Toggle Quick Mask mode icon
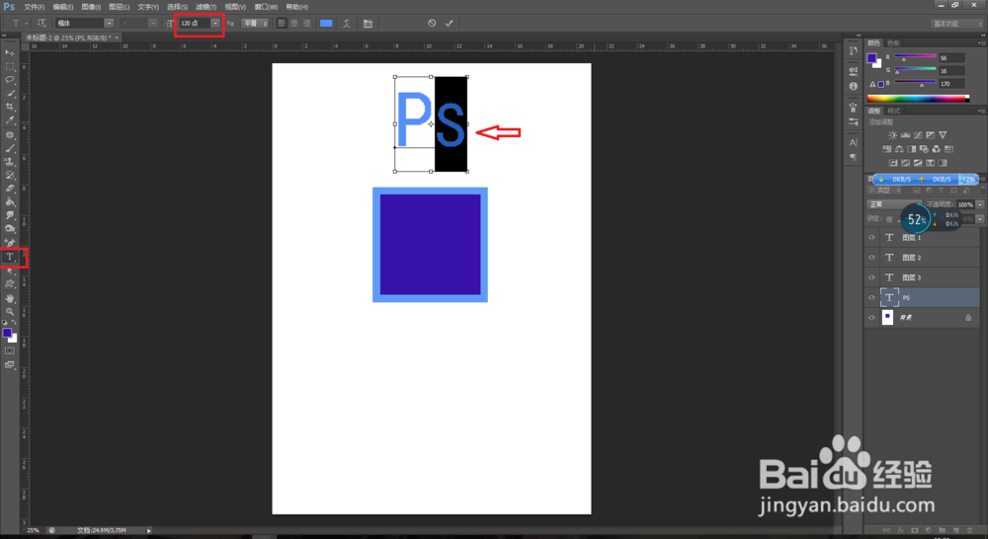 (10, 350)
